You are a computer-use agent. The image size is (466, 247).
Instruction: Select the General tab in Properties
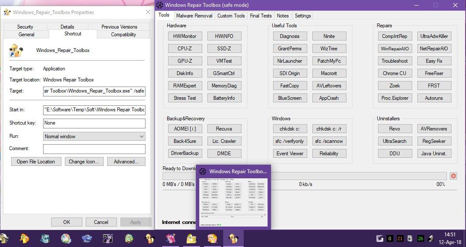(26, 35)
